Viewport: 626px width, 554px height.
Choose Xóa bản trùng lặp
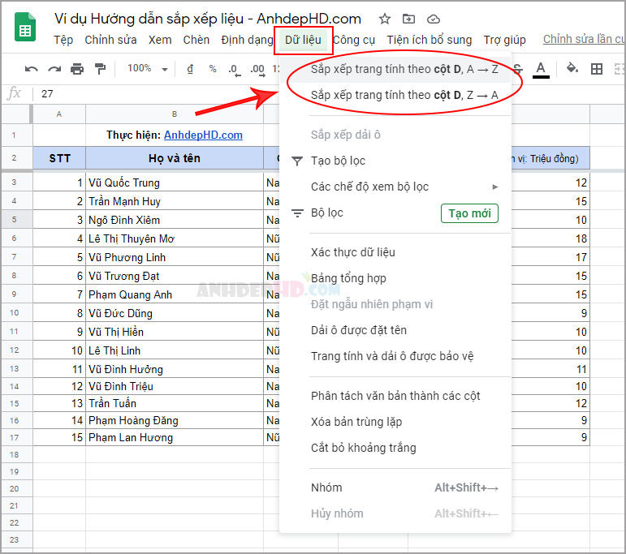[x=395, y=422]
